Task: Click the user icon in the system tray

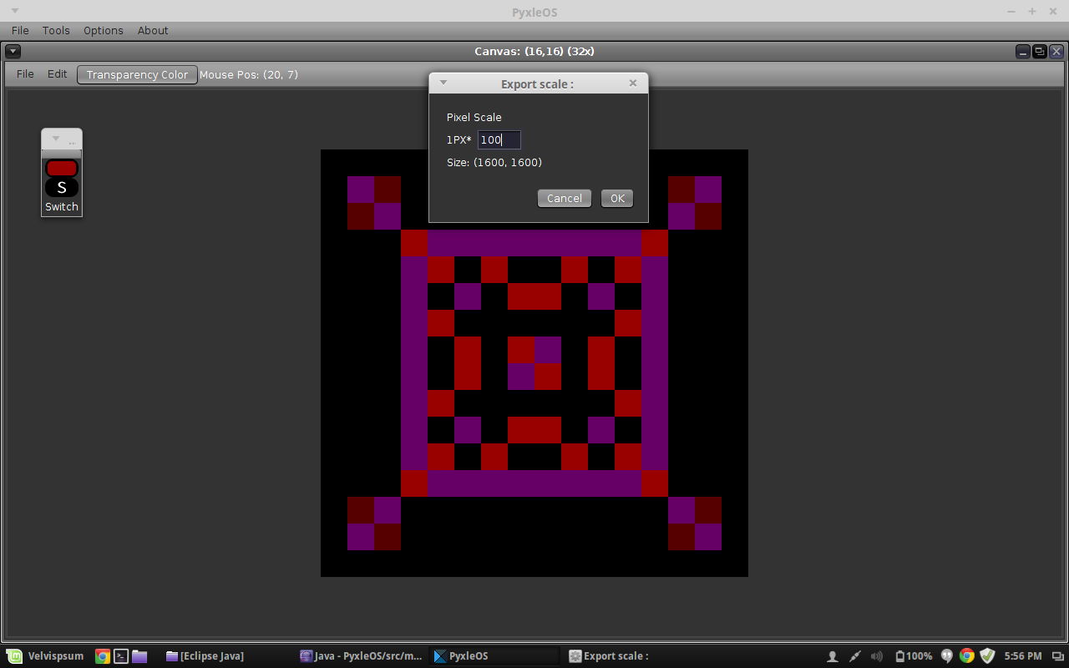Action: click(832, 656)
